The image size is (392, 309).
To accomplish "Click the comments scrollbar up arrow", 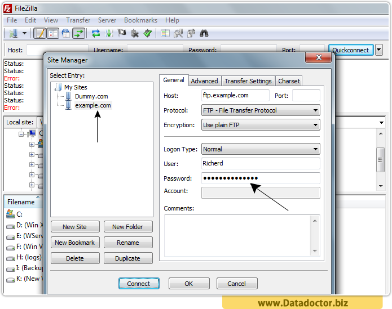I will (315, 221).
